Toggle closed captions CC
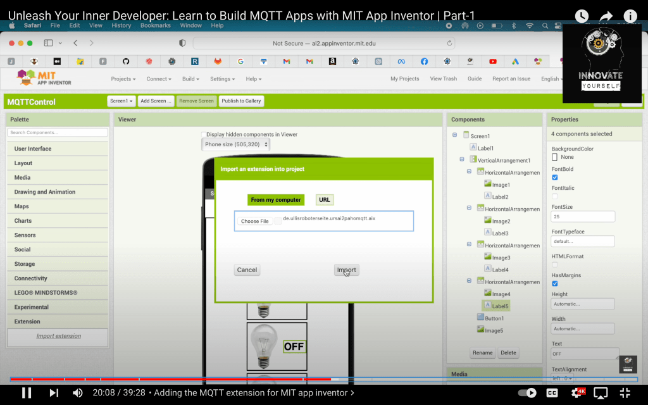 [x=552, y=392]
